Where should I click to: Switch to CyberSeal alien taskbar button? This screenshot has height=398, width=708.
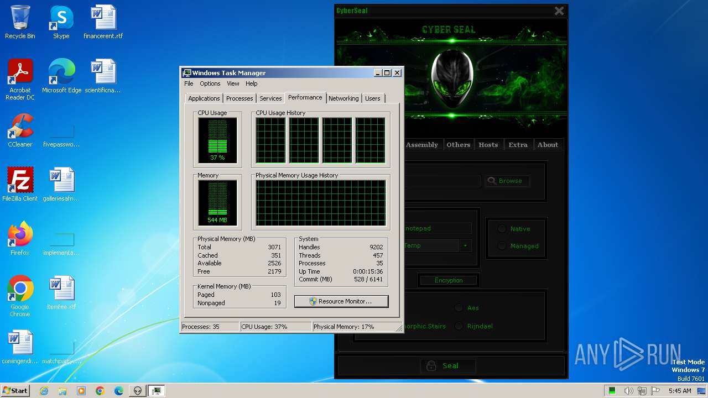(x=138, y=391)
